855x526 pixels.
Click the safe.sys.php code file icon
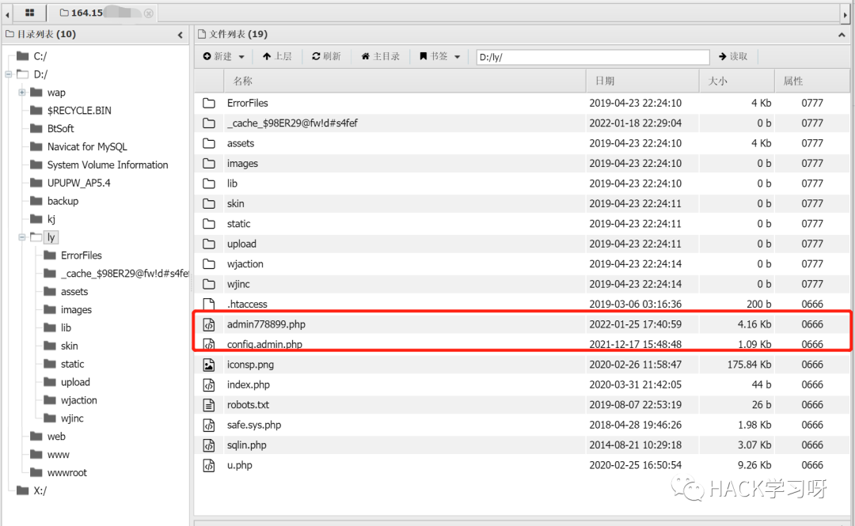click(209, 426)
